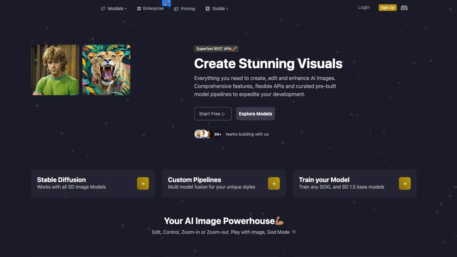The image size is (457, 257).
Task: Click the arrow icon on Custom Pipelines card
Action: click(x=274, y=183)
